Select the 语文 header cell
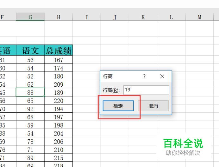Screen dimensions: 219x167 tap(30, 50)
